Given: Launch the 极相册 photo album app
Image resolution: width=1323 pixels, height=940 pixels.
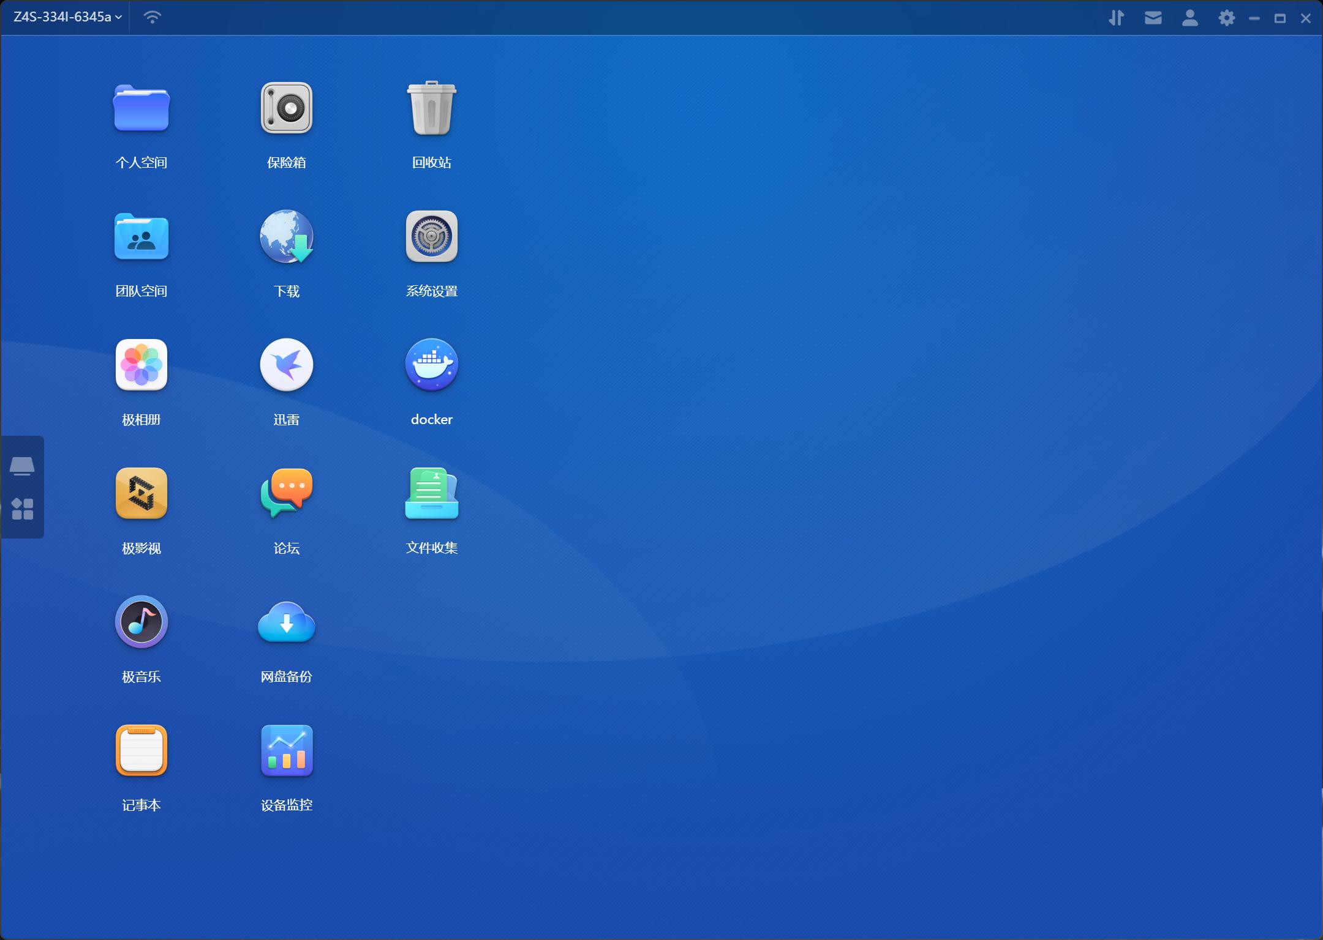Looking at the screenshot, I should point(141,365).
